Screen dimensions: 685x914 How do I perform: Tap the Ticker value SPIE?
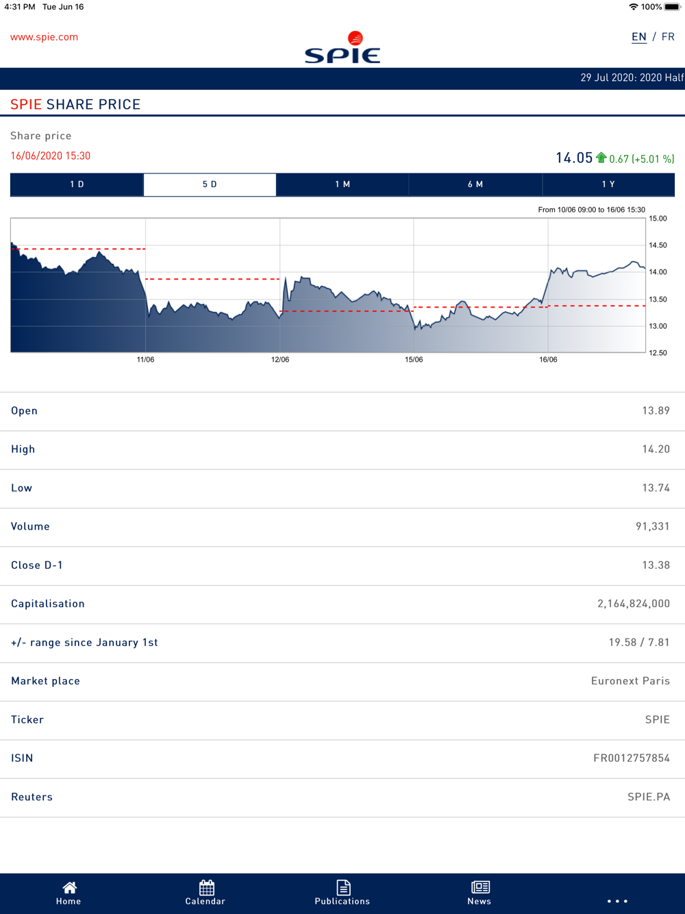tap(658, 719)
